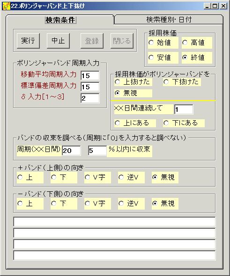
Task: Click the δ入力 field containing 2
Action: [x=90, y=98]
